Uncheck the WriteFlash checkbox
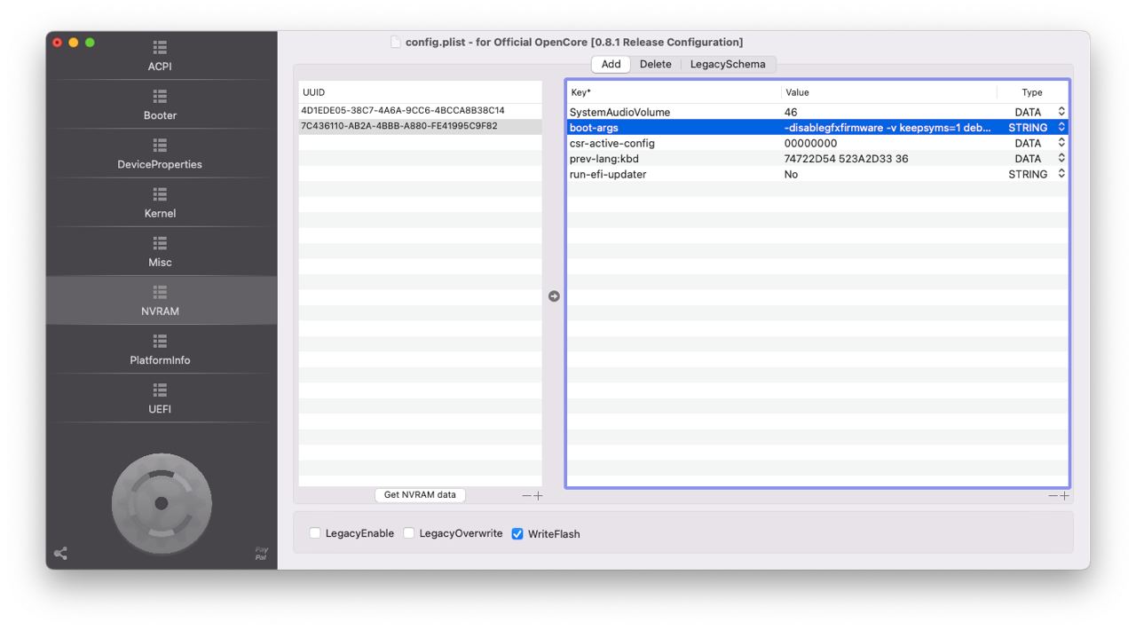This screenshot has width=1136, height=630. coord(517,534)
